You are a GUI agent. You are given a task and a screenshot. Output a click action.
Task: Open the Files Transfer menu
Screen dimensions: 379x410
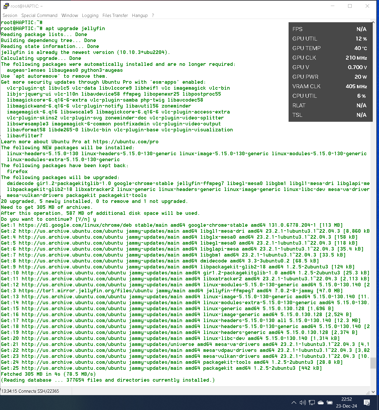[x=115, y=15]
